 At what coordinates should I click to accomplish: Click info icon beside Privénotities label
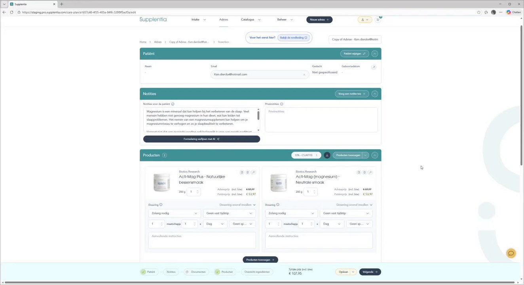click(281, 104)
